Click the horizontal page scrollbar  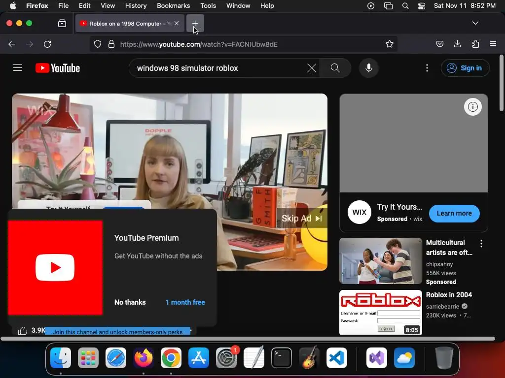(x=248, y=339)
